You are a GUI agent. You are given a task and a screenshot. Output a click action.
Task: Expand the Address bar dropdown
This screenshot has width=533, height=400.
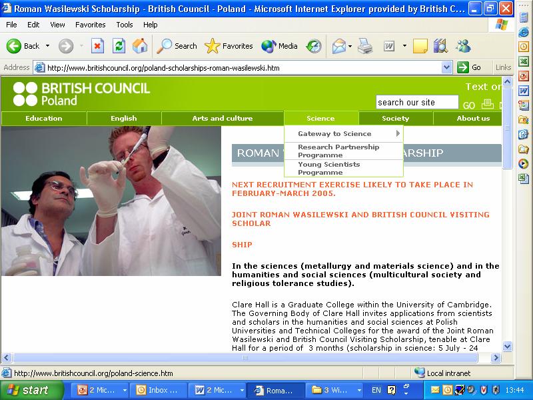click(447, 67)
